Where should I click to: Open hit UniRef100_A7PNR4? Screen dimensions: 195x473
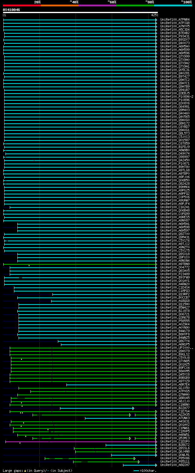click(175, 20)
